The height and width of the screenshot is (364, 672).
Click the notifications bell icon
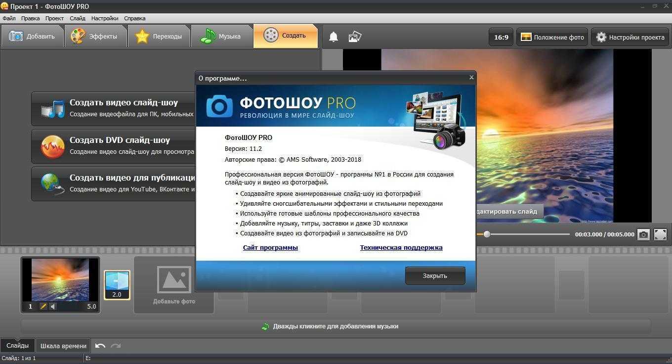(x=334, y=37)
